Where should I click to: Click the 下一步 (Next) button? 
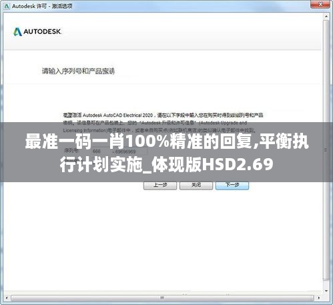(x=232, y=186)
